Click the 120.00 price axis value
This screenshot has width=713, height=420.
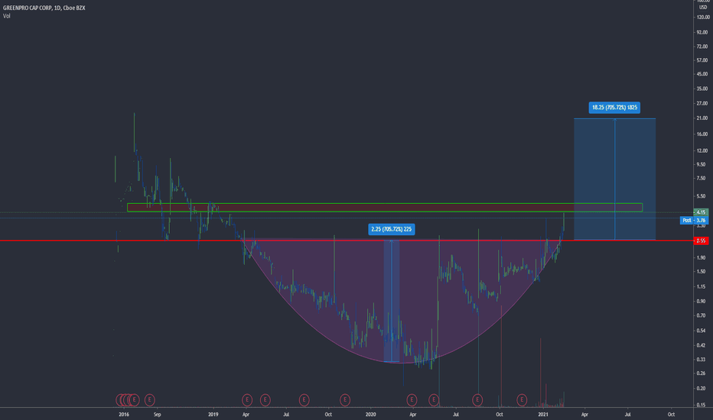703,18
